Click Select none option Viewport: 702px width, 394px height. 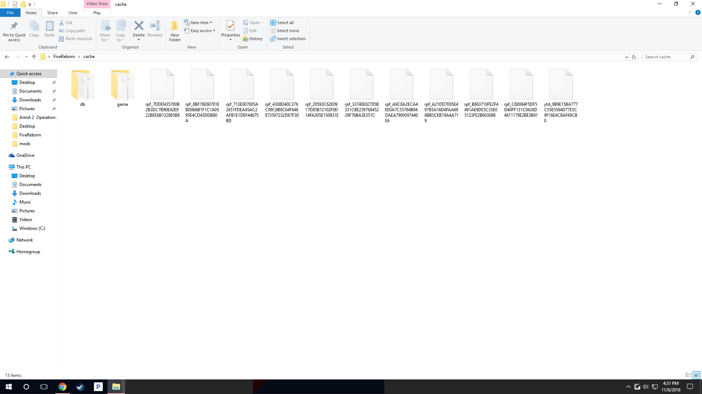(287, 31)
